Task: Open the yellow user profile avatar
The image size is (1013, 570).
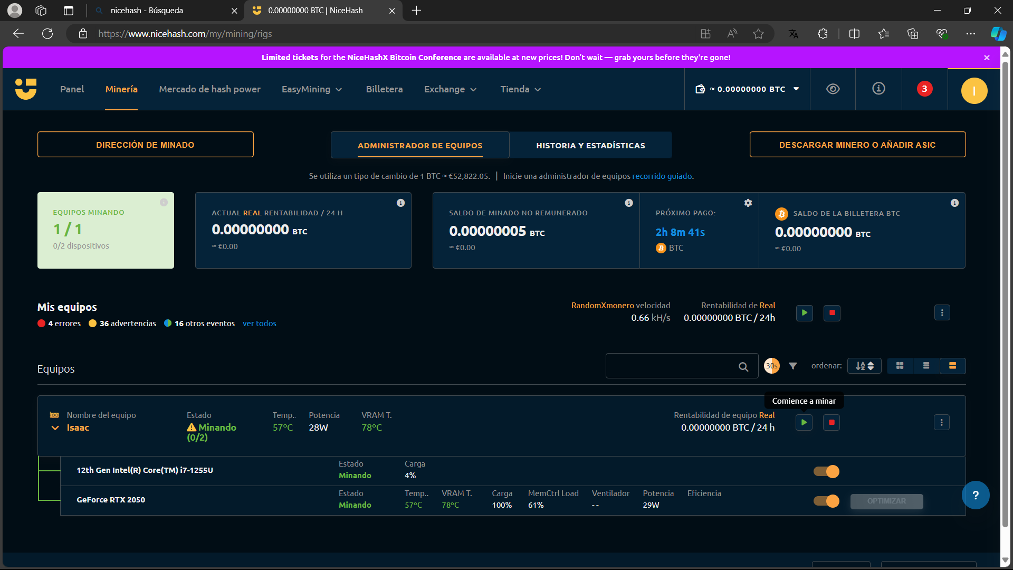Action: pos(974,90)
